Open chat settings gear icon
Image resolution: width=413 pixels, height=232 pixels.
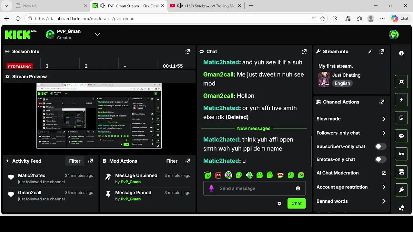click(280, 204)
